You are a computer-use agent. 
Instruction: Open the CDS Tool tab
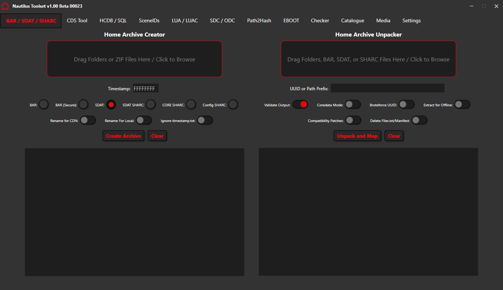[77, 21]
